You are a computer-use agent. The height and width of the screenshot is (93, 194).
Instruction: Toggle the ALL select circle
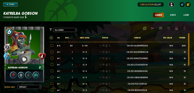click(x=51, y=38)
